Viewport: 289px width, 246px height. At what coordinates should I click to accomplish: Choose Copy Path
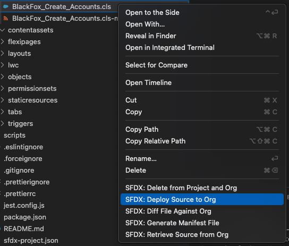click(x=202, y=129)
